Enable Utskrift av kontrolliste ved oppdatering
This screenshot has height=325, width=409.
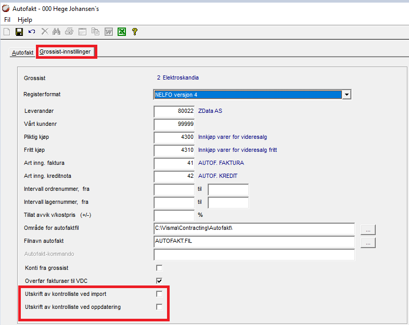point(159,307)
